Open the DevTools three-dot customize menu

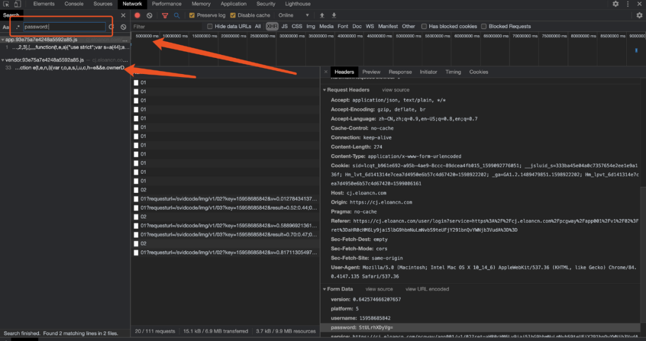pos(627,4)
